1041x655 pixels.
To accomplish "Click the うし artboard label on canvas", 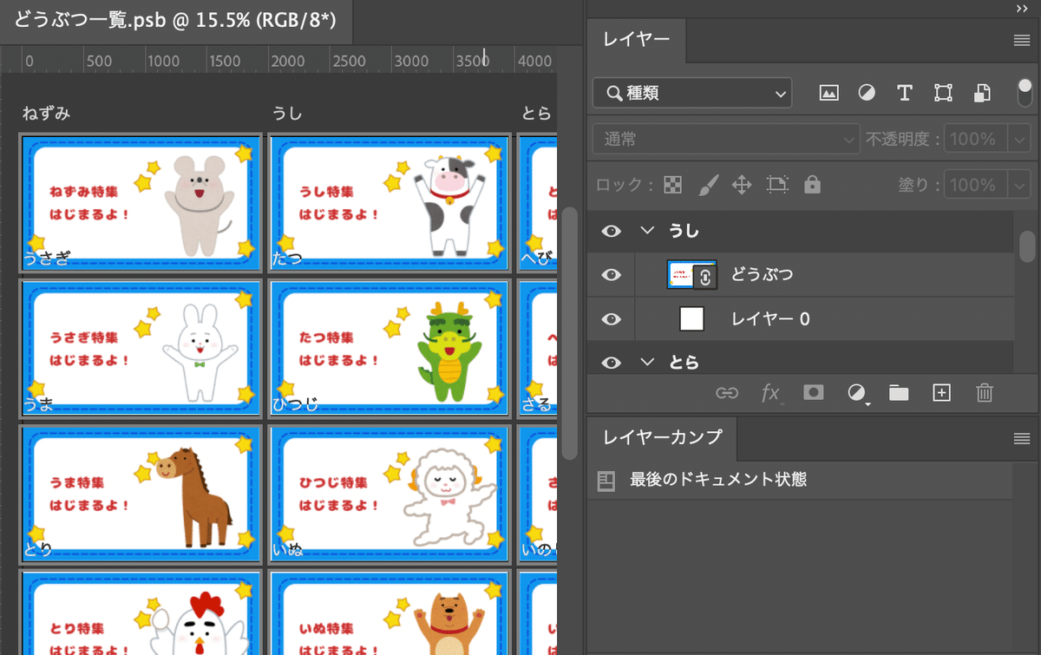I will tap(287, 114).
